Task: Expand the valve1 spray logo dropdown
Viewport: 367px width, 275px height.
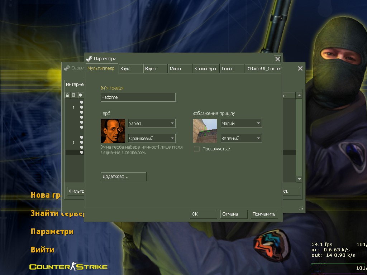Action: pyautogui.click(x=152, y=123)
